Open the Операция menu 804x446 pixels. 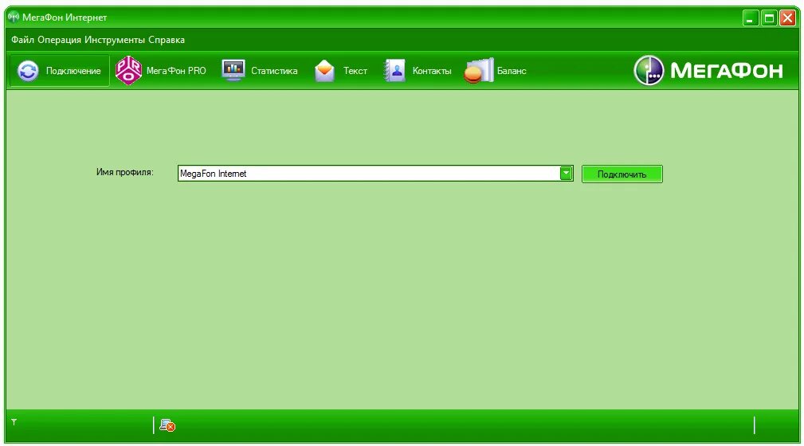[60, 40]
